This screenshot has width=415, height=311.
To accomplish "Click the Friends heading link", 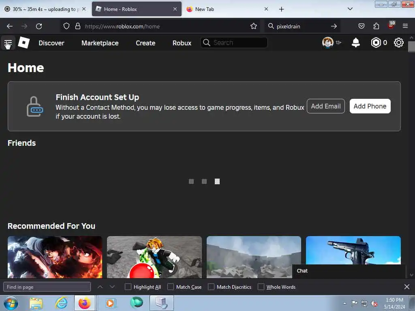I will [x=22, y=143].
